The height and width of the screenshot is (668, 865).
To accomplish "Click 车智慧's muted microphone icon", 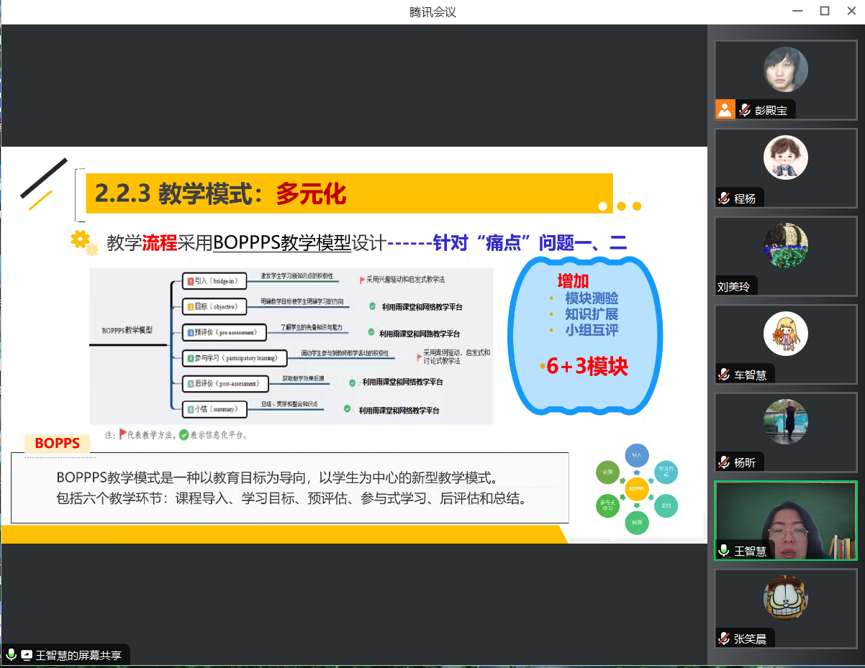I will point(724,375).
